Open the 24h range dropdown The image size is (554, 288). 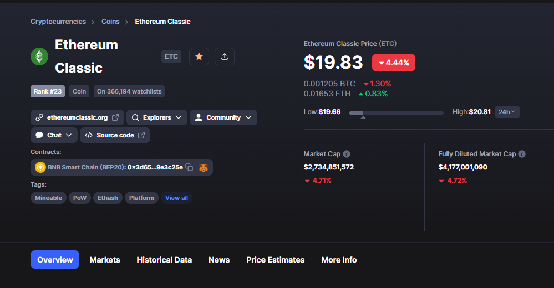click(x=507, y=112)
